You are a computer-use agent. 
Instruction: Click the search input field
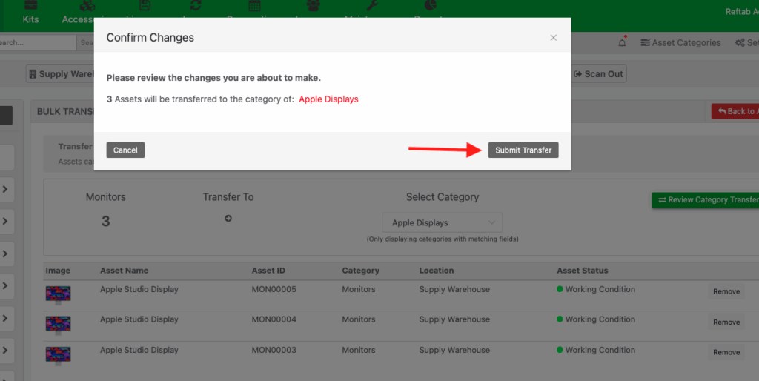(x=38, y=42)
